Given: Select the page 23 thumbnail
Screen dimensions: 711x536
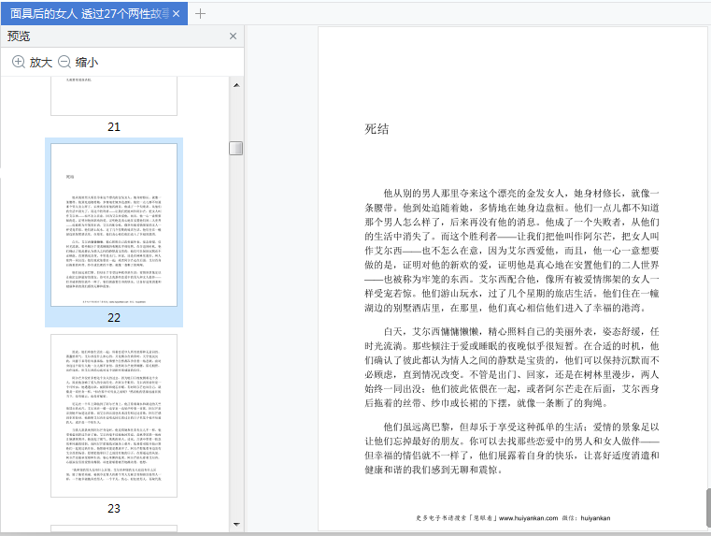Looking at the screenshot, I should (x=114, y=415).
